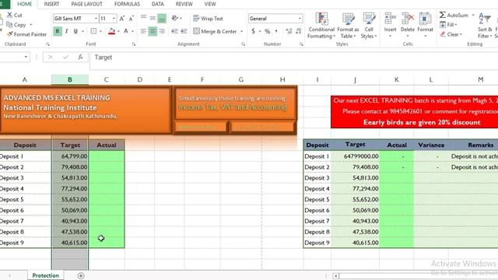The image size is (498, 280).
Task: Open the font size dropdown
Action: click(114, 19)
